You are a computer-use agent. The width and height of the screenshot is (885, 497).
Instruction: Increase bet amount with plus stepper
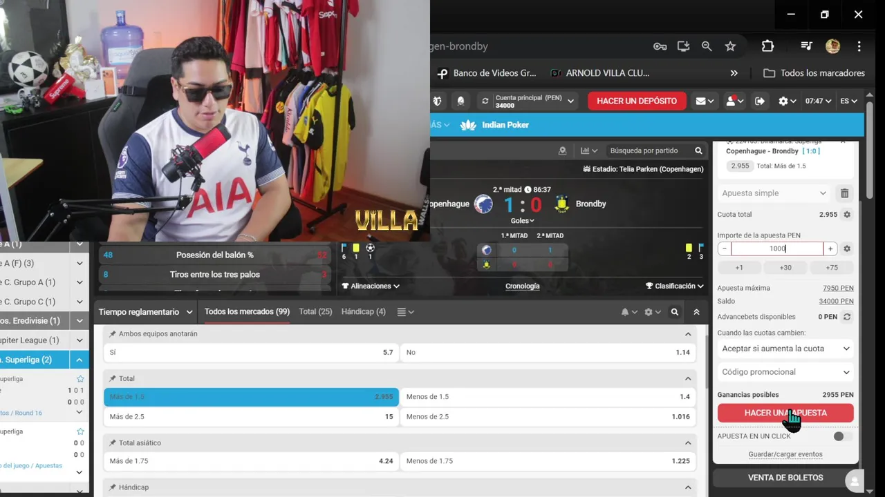point(830,248)
